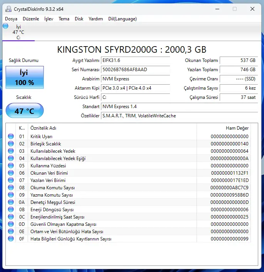Open the Düzenle menu
The width and height of the screenshot is (264, 272).
(x=31, y=19)
